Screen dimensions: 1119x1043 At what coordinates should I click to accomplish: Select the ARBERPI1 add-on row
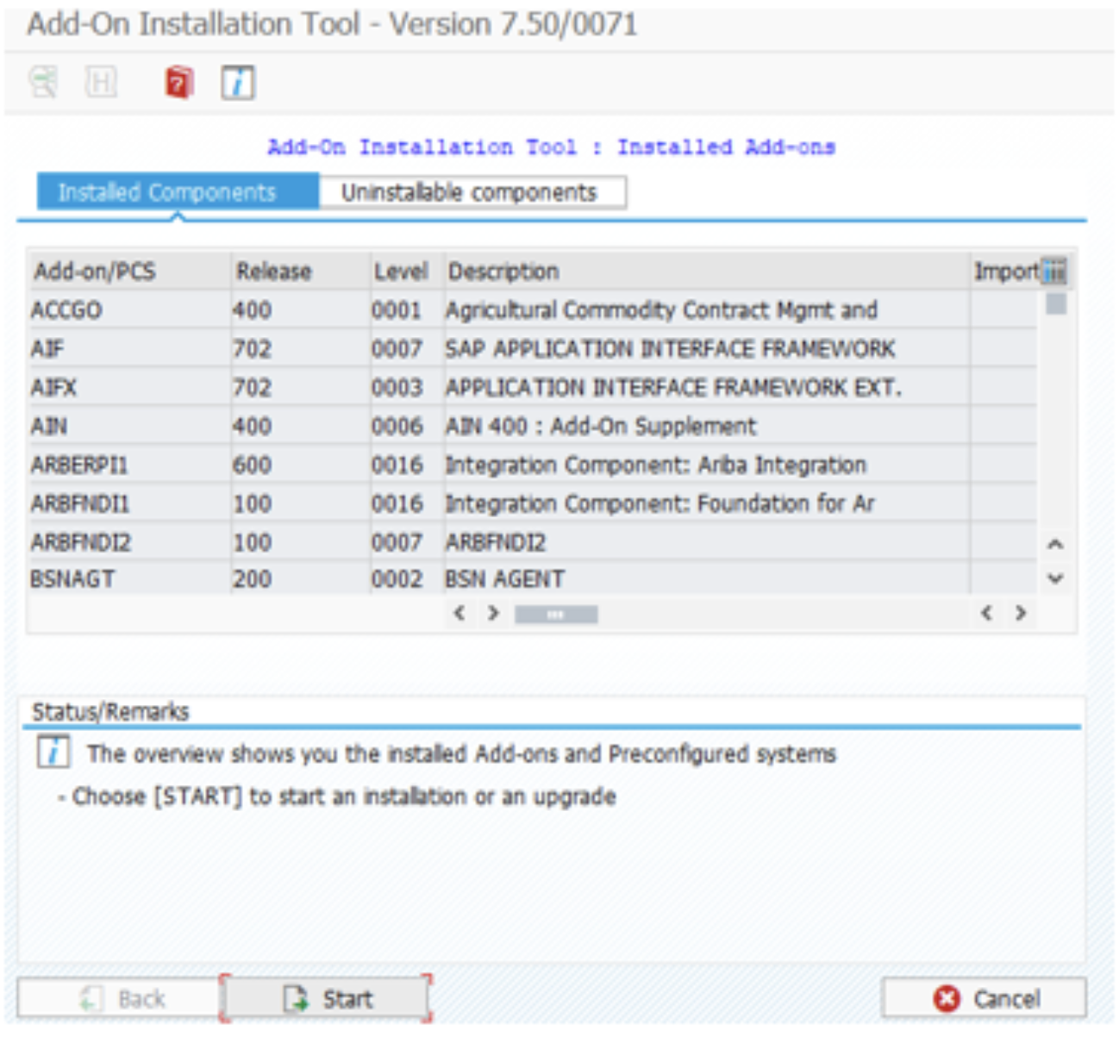(79, 465)
